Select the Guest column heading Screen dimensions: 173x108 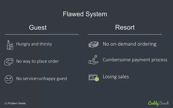tap(38, 27)
